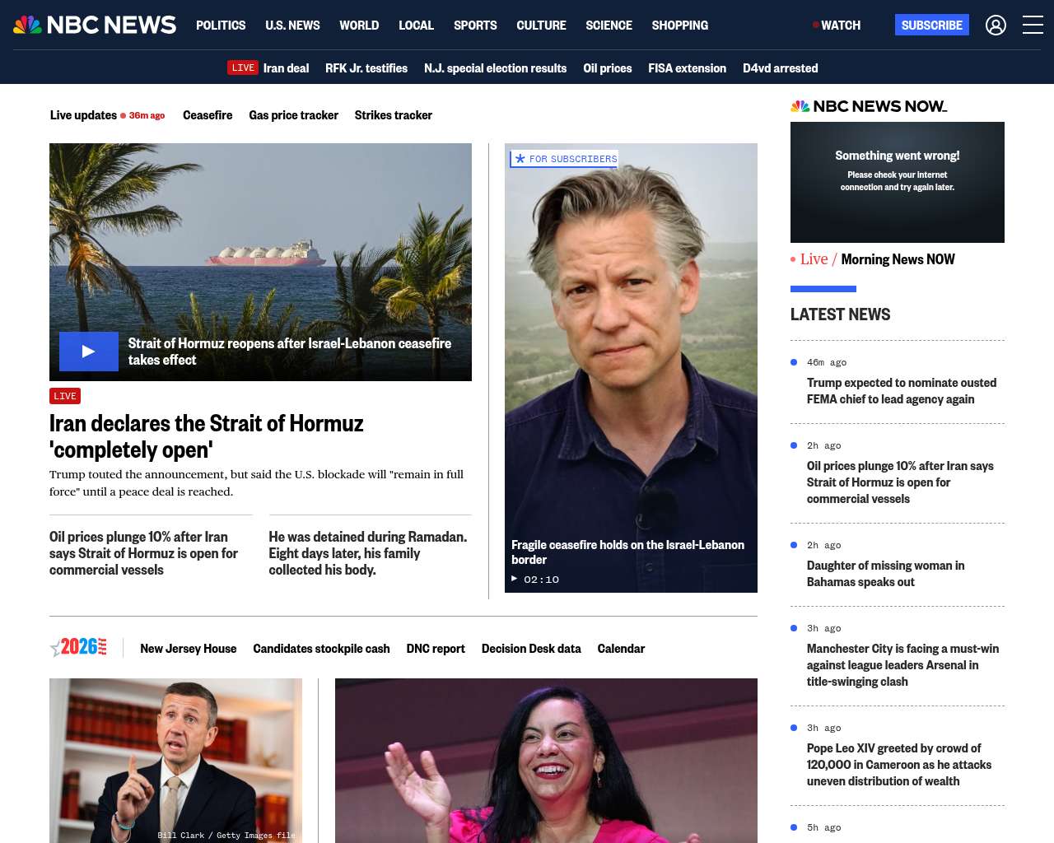The width and height of the screenshot is (1054, 843).
Task: Open the Decision Desk data link
Action: pyautogui.click(x=531, y=649)
